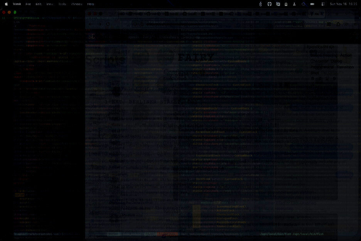Open the Tools menu
The height and width of the screenshot is (241, 361).
point(62,4)
